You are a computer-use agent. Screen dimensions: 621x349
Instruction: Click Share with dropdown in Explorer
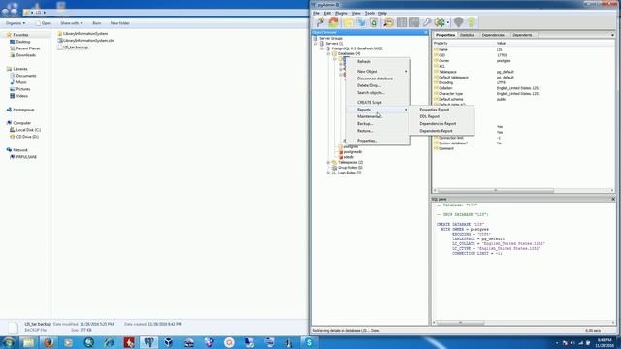[72, 23]
